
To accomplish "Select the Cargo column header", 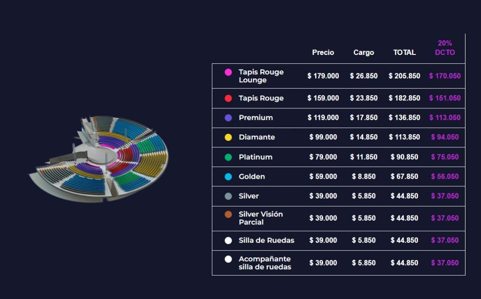I will click(364, 53).
